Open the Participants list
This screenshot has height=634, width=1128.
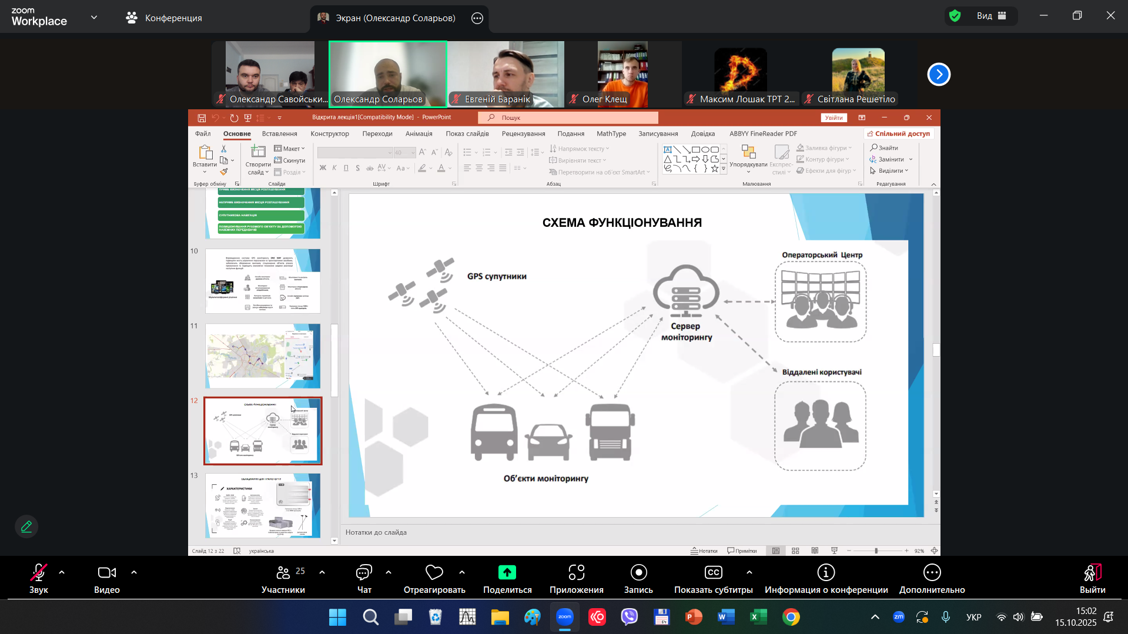point(283,579)
